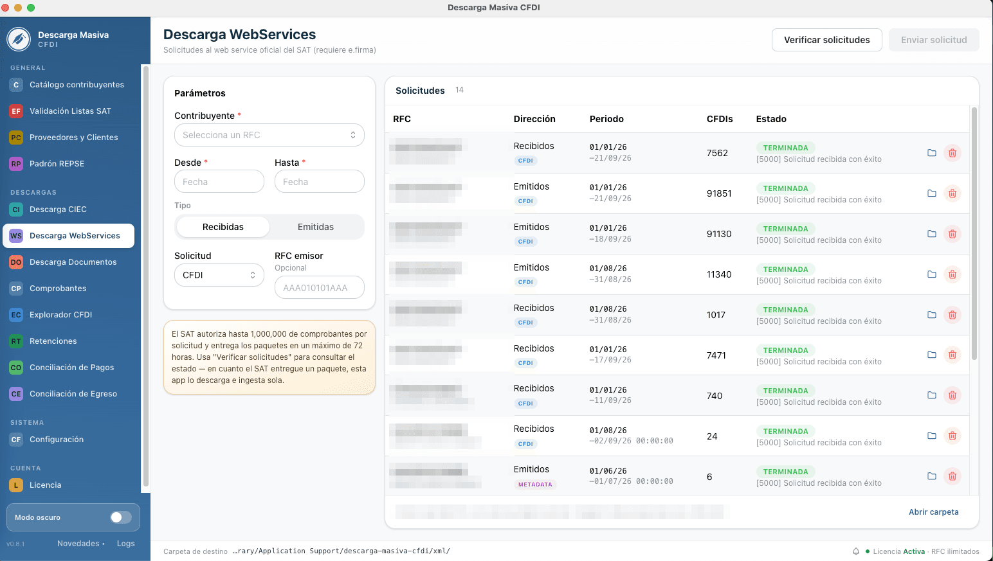This screenshot has height=561, width=993.
Task: Click the notification bell in status bar
Action: 856,551
